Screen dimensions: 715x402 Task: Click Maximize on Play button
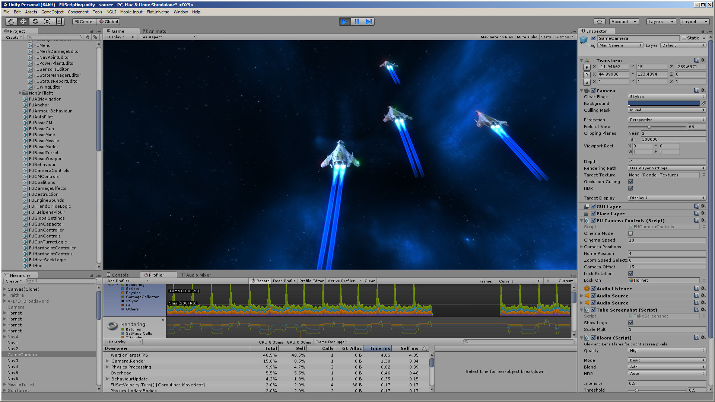tap(496, 37)
